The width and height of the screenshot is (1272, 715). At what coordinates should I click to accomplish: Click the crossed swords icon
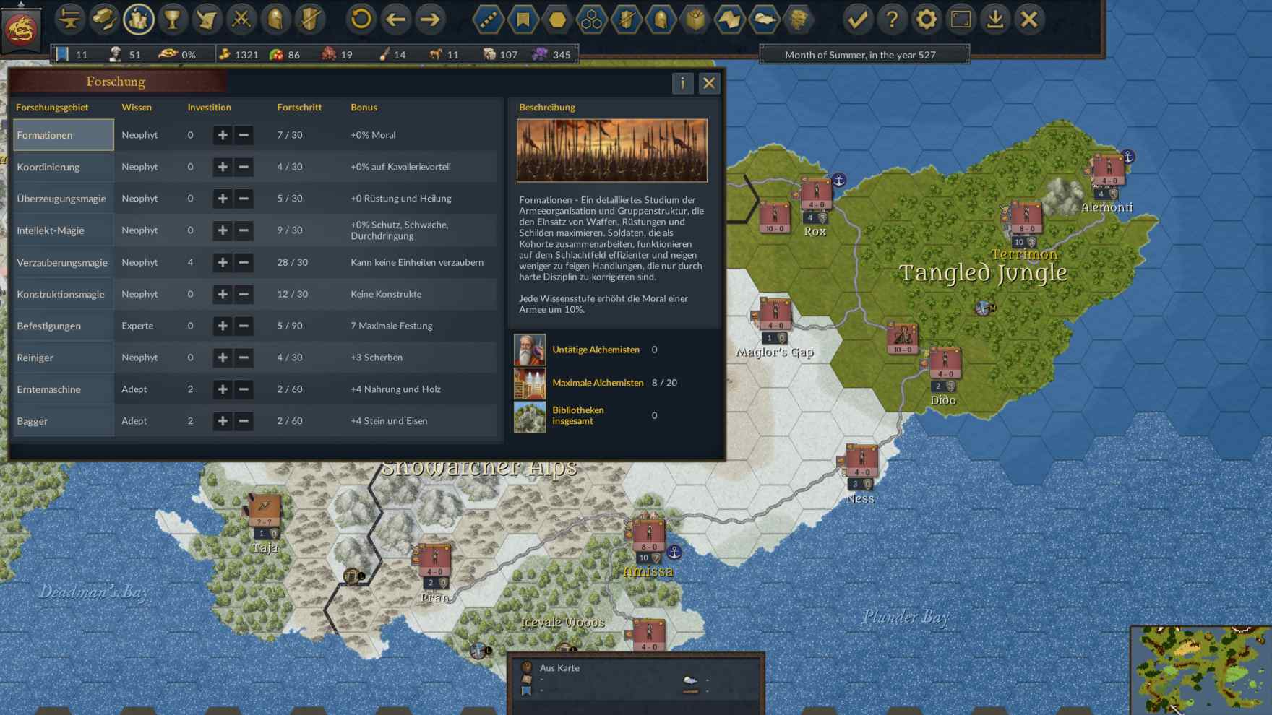[241, 19]
